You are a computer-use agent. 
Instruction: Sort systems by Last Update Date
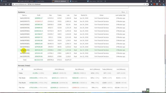tap(120, 15)
